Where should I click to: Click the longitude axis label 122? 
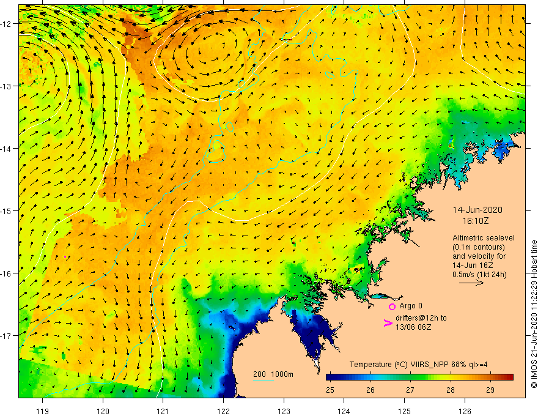[x=223, y=411]
